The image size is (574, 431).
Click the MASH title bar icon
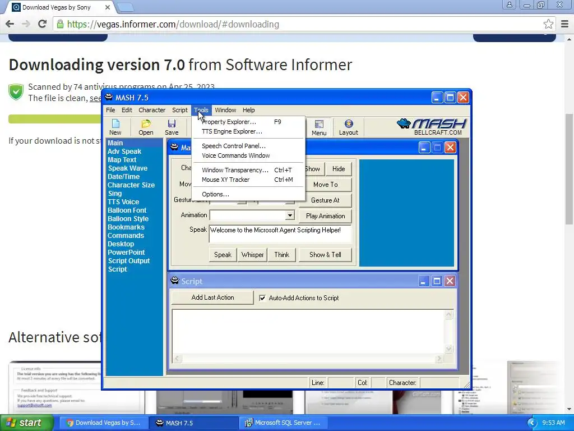coord(109,97)
